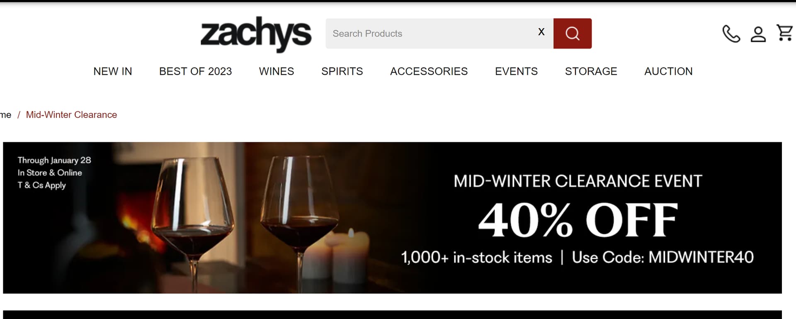
Task: Open the AUCTION section
Action: point(668,71)
